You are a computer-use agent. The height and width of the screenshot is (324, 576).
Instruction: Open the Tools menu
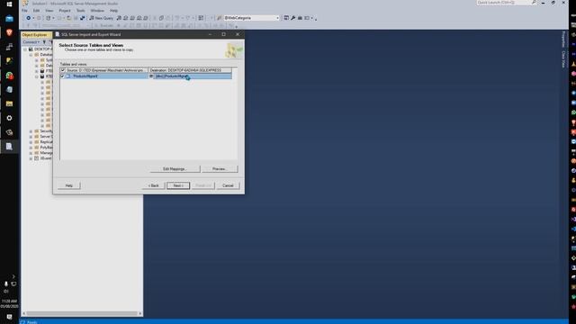(80, 11)
